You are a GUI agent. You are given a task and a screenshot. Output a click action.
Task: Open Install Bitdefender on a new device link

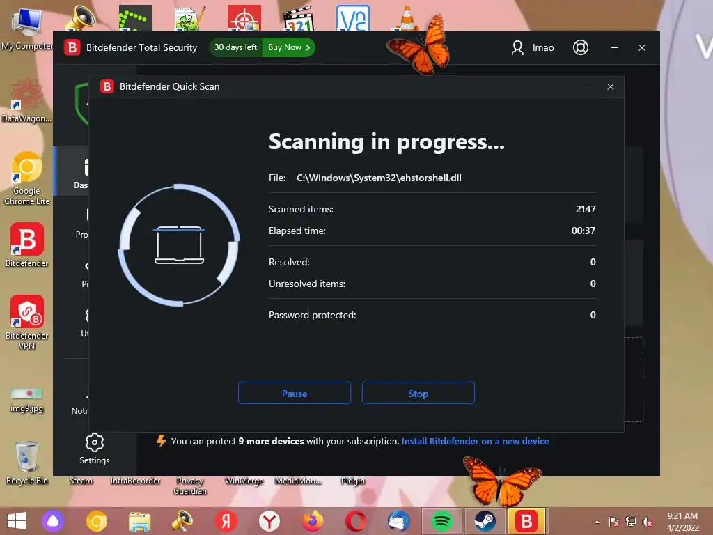pyautogui.click(x=475, y=441)
